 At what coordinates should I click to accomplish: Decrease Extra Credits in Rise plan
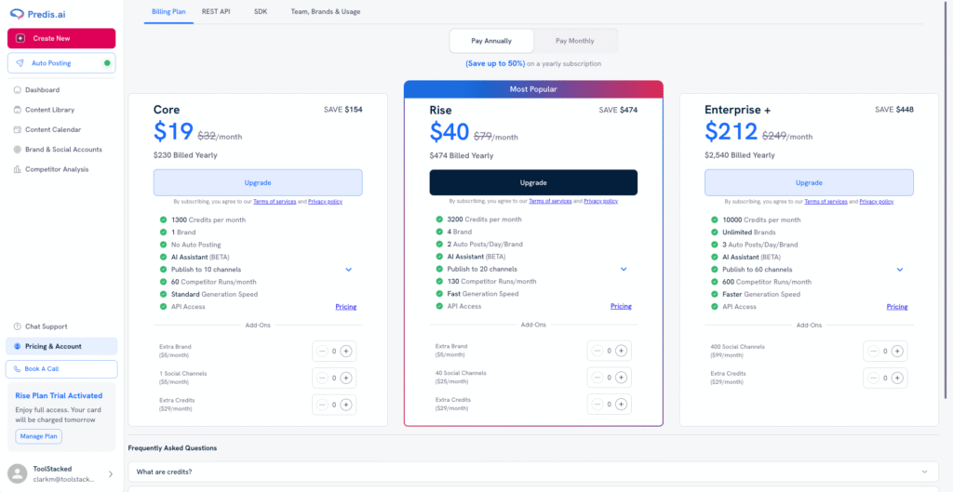point(597,404)
